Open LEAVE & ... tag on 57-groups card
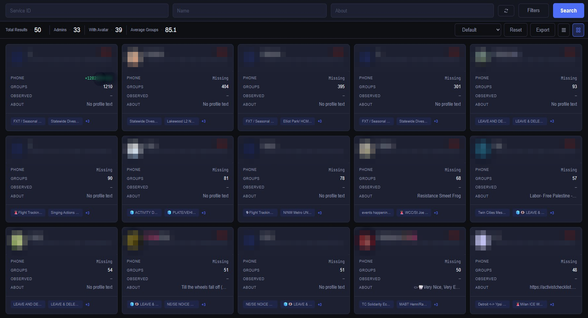This screenshot has width=588, height=318. point(530,213)
